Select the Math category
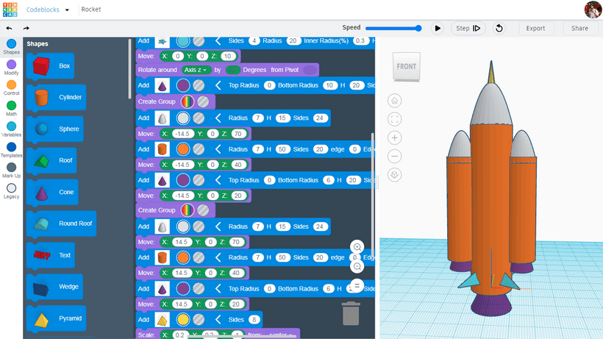This screenshot has width=603, height=339. tap(11, 108)
